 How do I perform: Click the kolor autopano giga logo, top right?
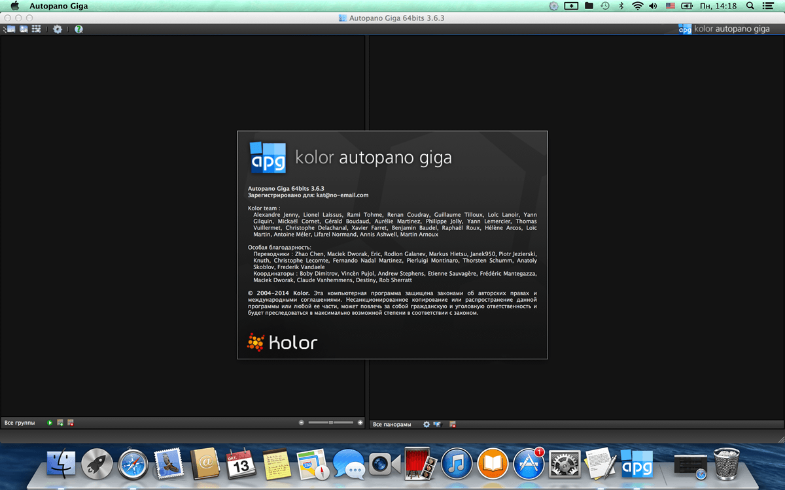pyautogui.click(x=724, y=29)
